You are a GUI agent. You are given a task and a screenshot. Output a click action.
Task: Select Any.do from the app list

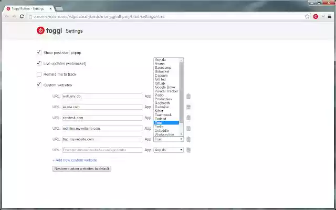[x=166, y=59]
